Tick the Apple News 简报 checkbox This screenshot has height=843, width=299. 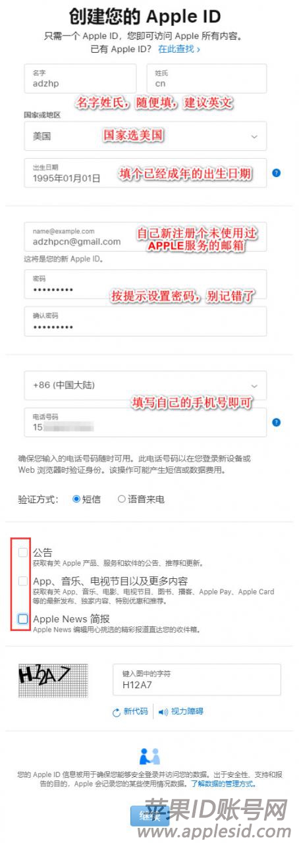coord(24,618)
